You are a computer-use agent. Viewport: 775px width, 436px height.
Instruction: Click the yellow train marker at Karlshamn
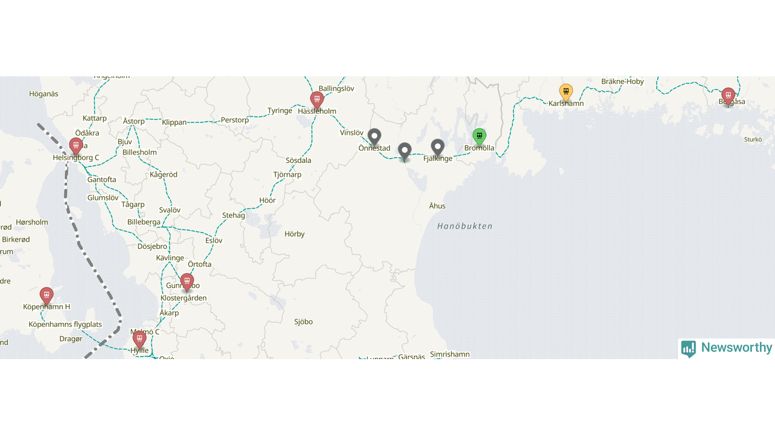point(566,92)
